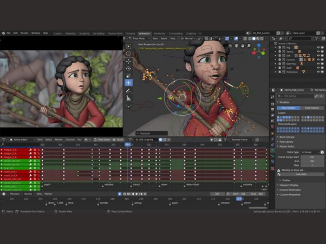Hide the Spring collection with its eye
Screen dimensions: 326x244
pos(318,51)
